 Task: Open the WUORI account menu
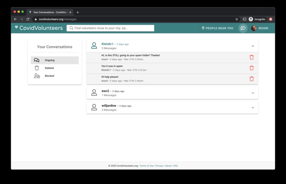click(260, 28)
